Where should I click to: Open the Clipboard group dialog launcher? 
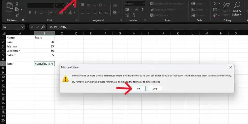point(24,20)
